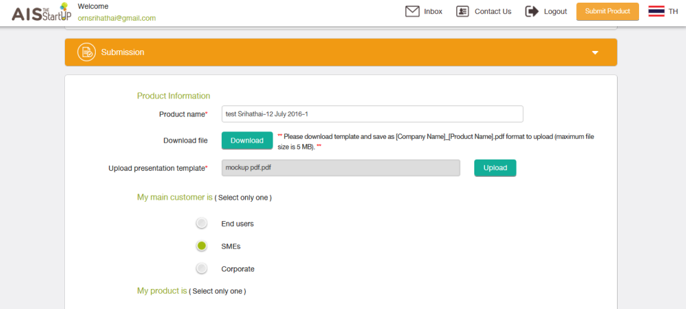Click the AIS The StartUp logo
Screen dimensions: 686x309
tap(41, 13)
